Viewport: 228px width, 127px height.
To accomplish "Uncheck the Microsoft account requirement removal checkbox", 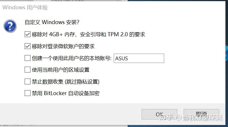I will click(28, 46).
